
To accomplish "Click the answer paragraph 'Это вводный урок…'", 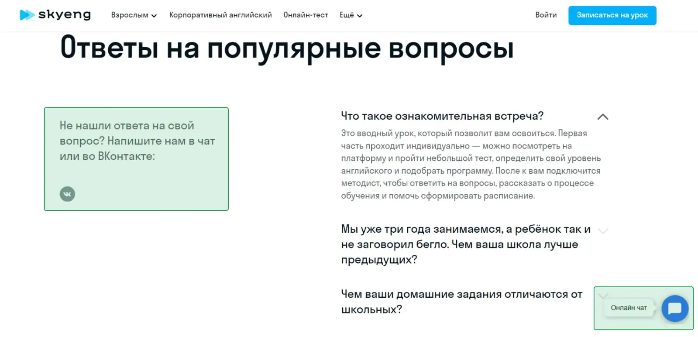I will (471, 165).
